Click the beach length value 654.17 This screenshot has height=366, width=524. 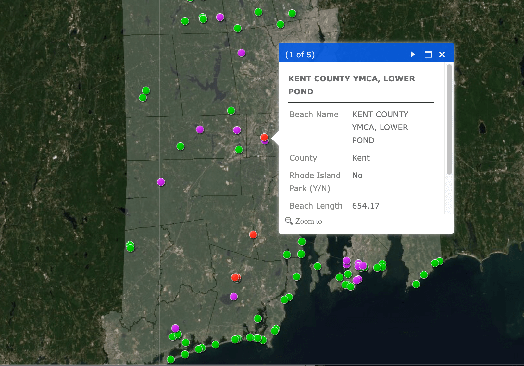(366, 206)
